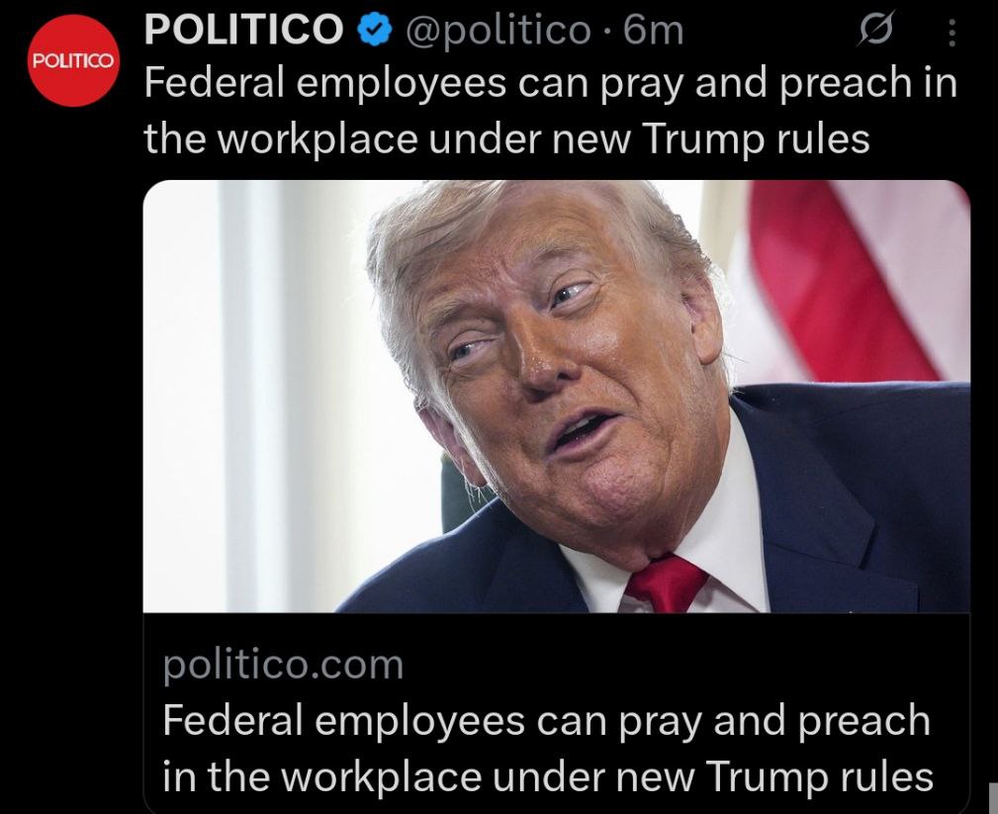Click the words 'new Trump rules' in tweet
Image resolution: width=998 pixels, height=814 pixels.
tap(710, 138)
